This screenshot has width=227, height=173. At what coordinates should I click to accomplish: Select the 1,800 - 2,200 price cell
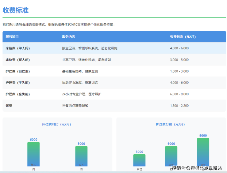(179, 106)
